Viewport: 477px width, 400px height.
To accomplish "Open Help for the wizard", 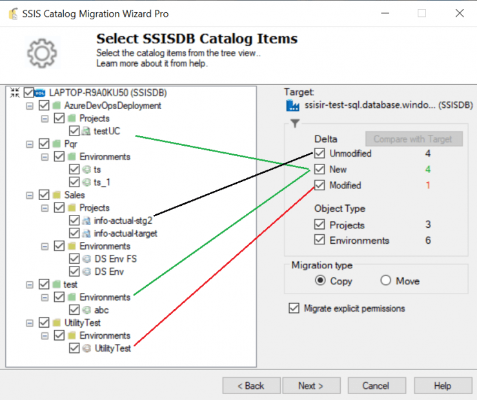I will click(442, 386).
